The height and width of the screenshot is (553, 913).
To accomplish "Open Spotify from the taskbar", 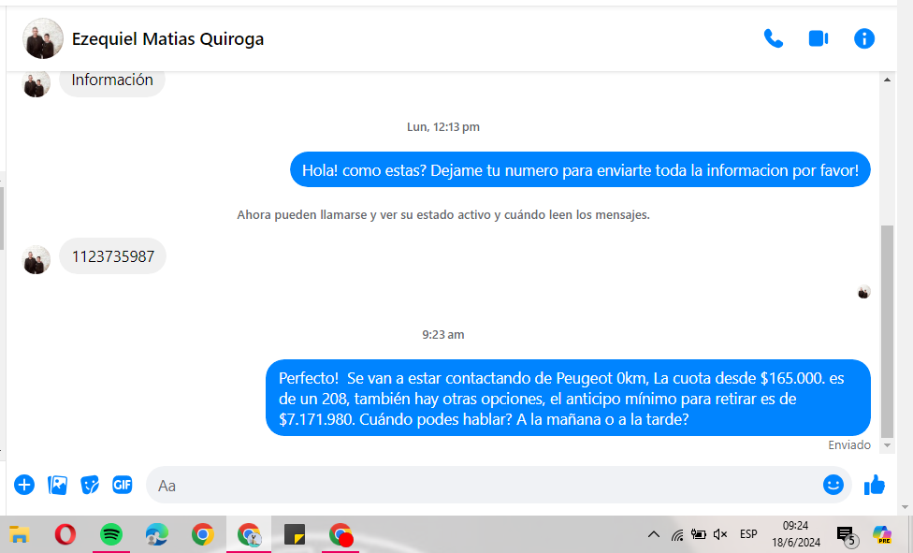I will coord(111,534).
